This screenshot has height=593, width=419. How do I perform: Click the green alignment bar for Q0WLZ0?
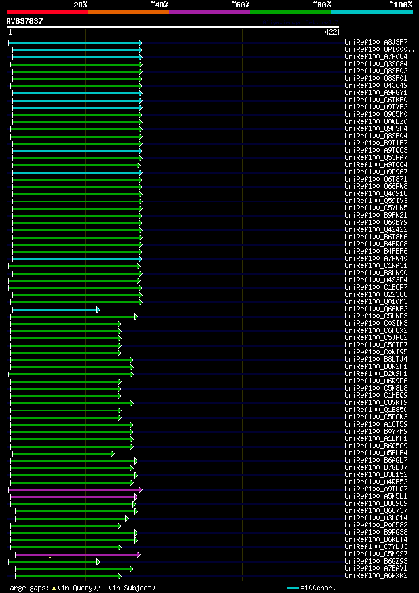point(77,122)
